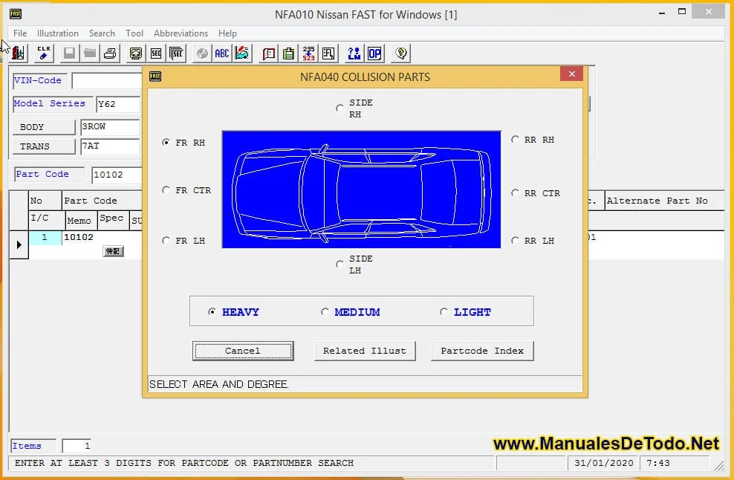Click the Partcode Index button
Image resolution: width=734 pixels, height=480 pixels.
(x=482, y=351)
